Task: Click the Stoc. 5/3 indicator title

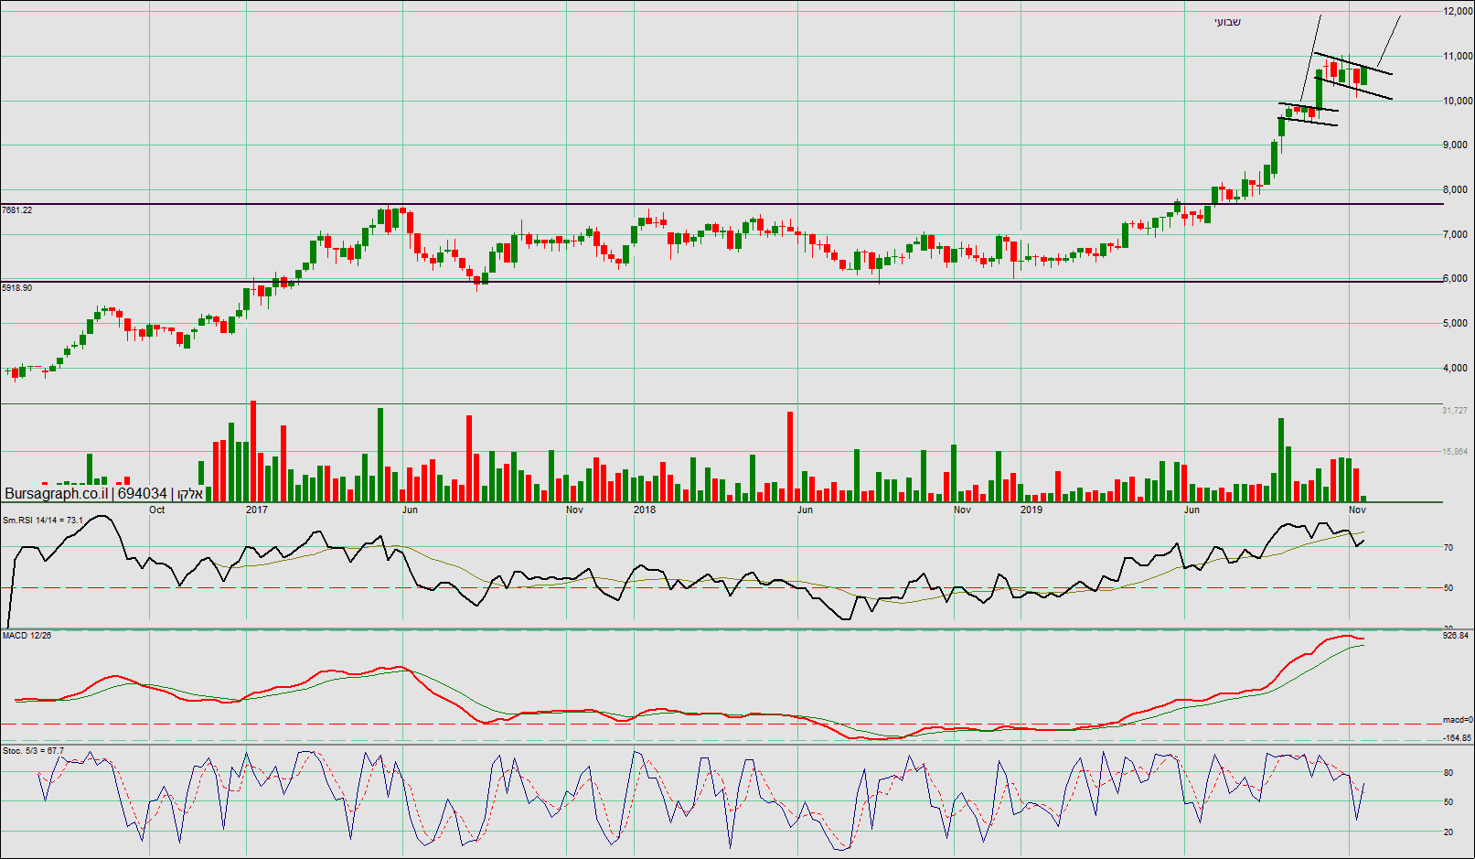Action: click(x=33, y=750)
